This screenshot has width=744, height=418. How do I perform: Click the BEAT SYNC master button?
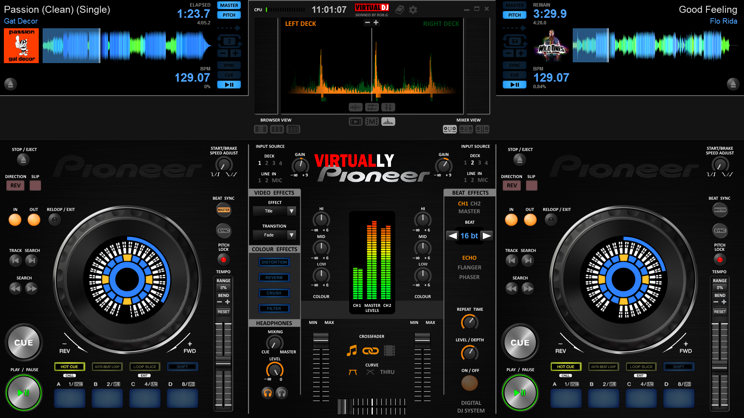click(x=223, y=210)
